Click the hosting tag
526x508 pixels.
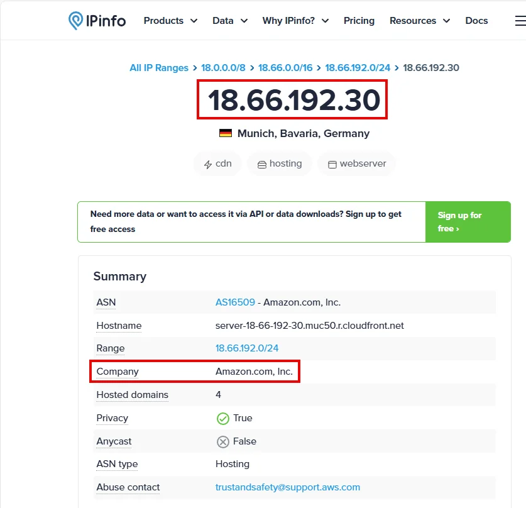pyautogui.click(x=280, y=163)
